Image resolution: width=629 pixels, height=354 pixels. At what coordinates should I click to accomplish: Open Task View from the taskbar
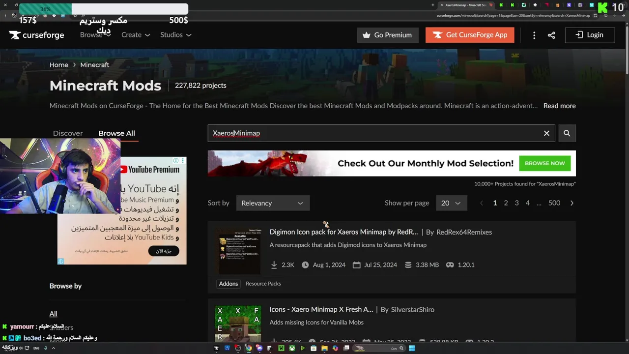click(346, 348)
